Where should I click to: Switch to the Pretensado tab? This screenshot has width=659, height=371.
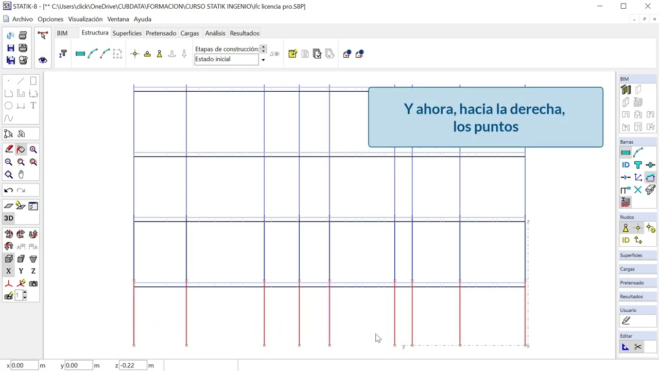click(x=161, y=33)
